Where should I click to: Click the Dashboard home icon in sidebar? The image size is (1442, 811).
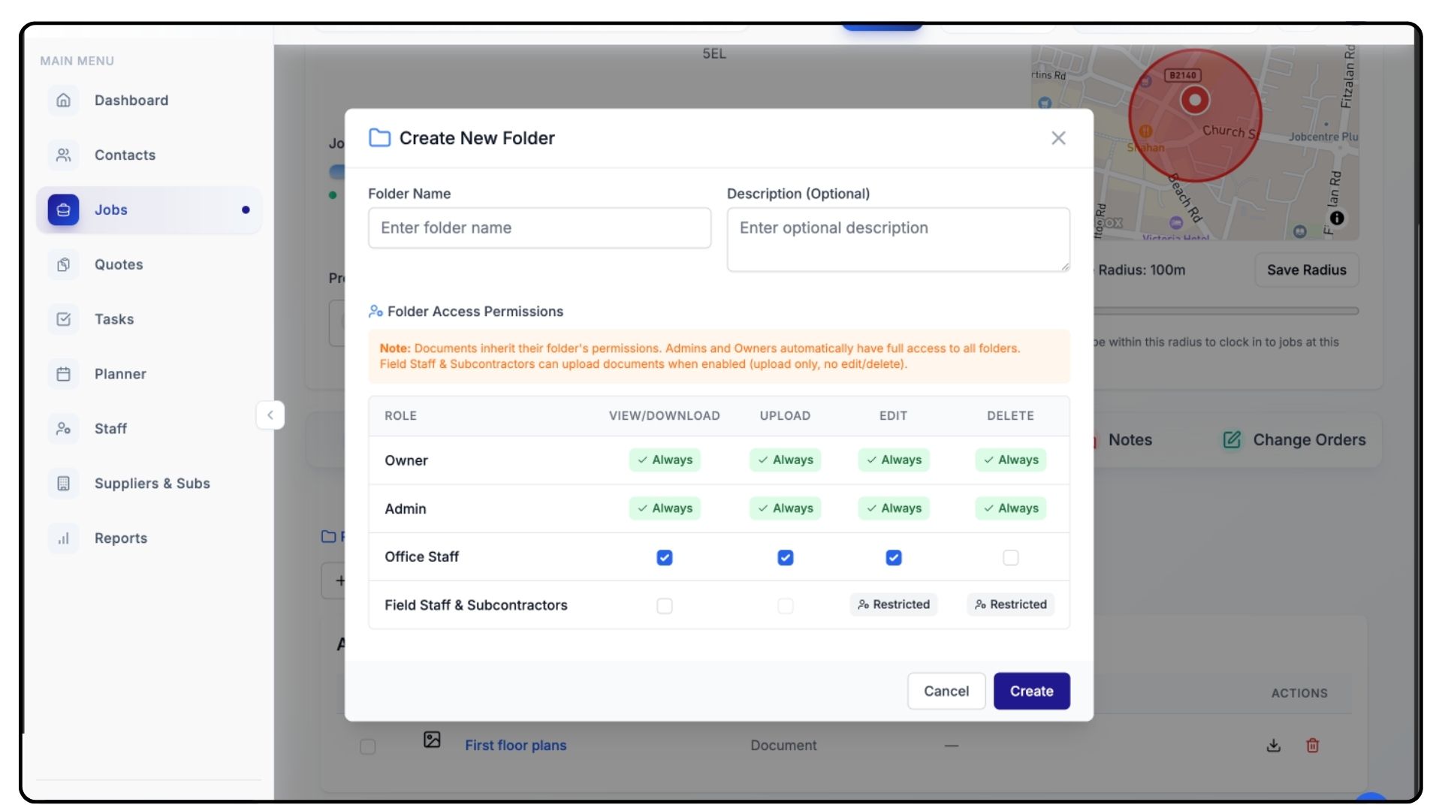pos(64,100)
